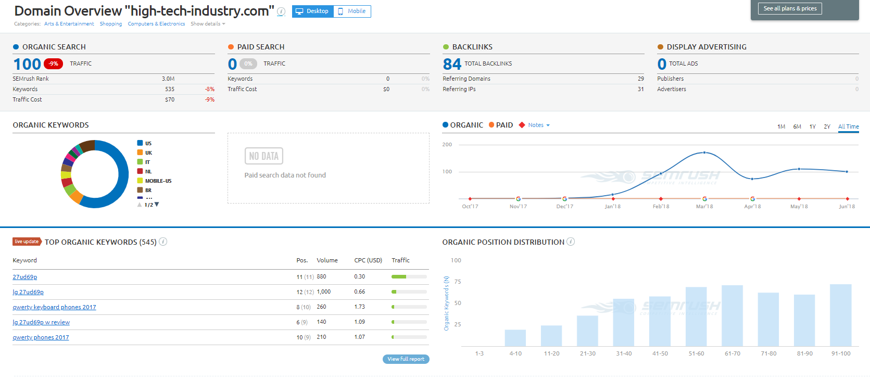The width and height of the screenshot is (870, 380).
Task: Click the Google update icon at Mar'18
Action: click(x=704, y=199)
